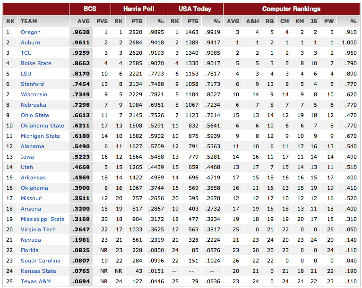Select TCU's BCS average .9259

[x=81, y=53]
